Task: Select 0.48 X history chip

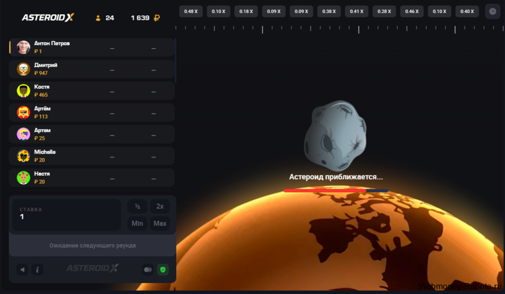Action: pos(191,12)
